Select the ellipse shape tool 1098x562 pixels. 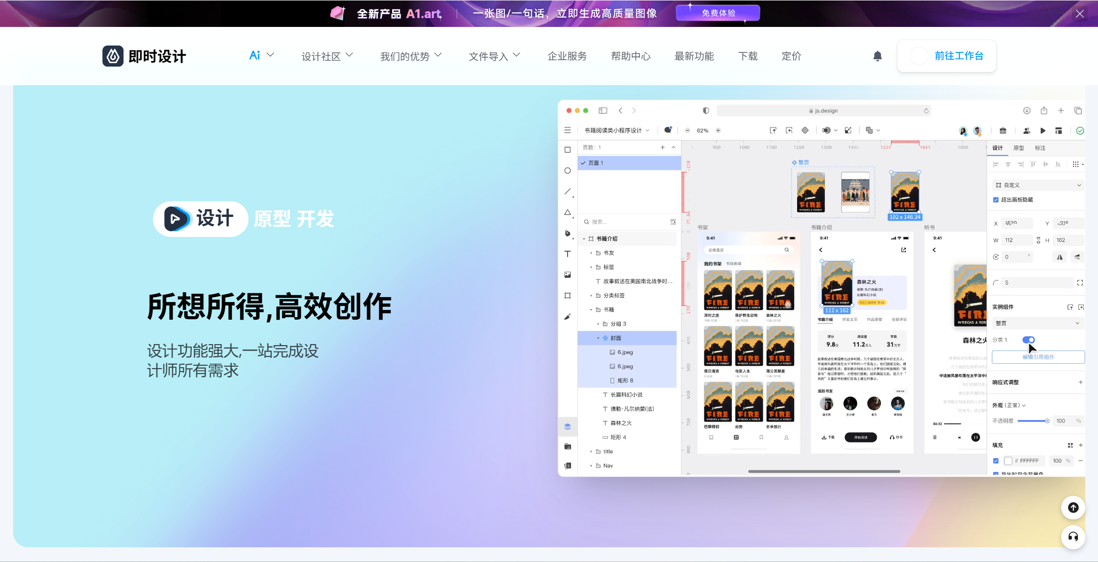(568, 171)
